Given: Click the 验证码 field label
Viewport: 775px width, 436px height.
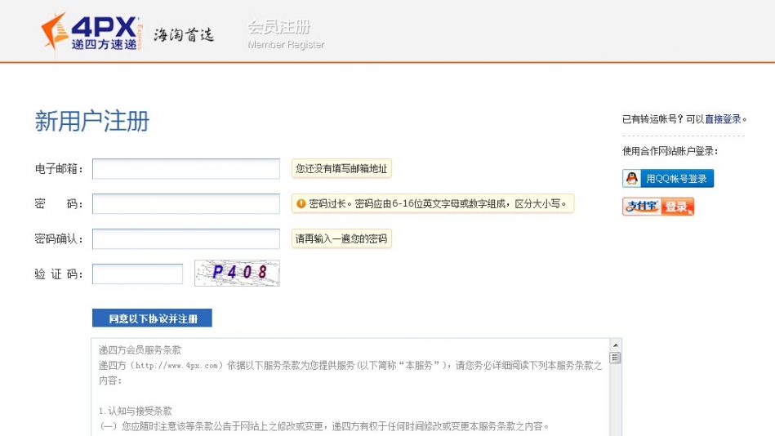Looking at the screenshot, I should pyautogui.click(x=59, y=274).
